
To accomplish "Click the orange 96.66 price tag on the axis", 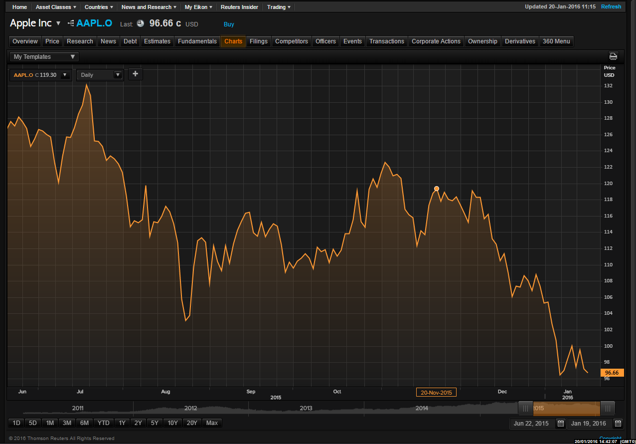I will coord(612,373).
